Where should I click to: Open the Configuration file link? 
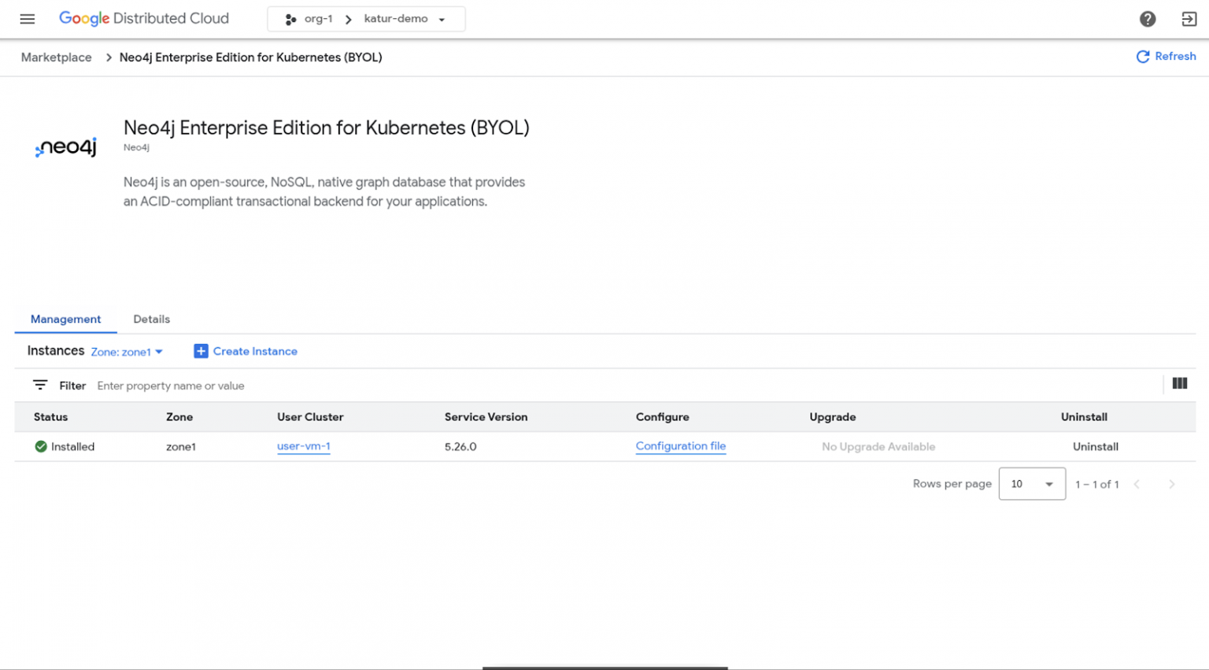click(680, 446)
